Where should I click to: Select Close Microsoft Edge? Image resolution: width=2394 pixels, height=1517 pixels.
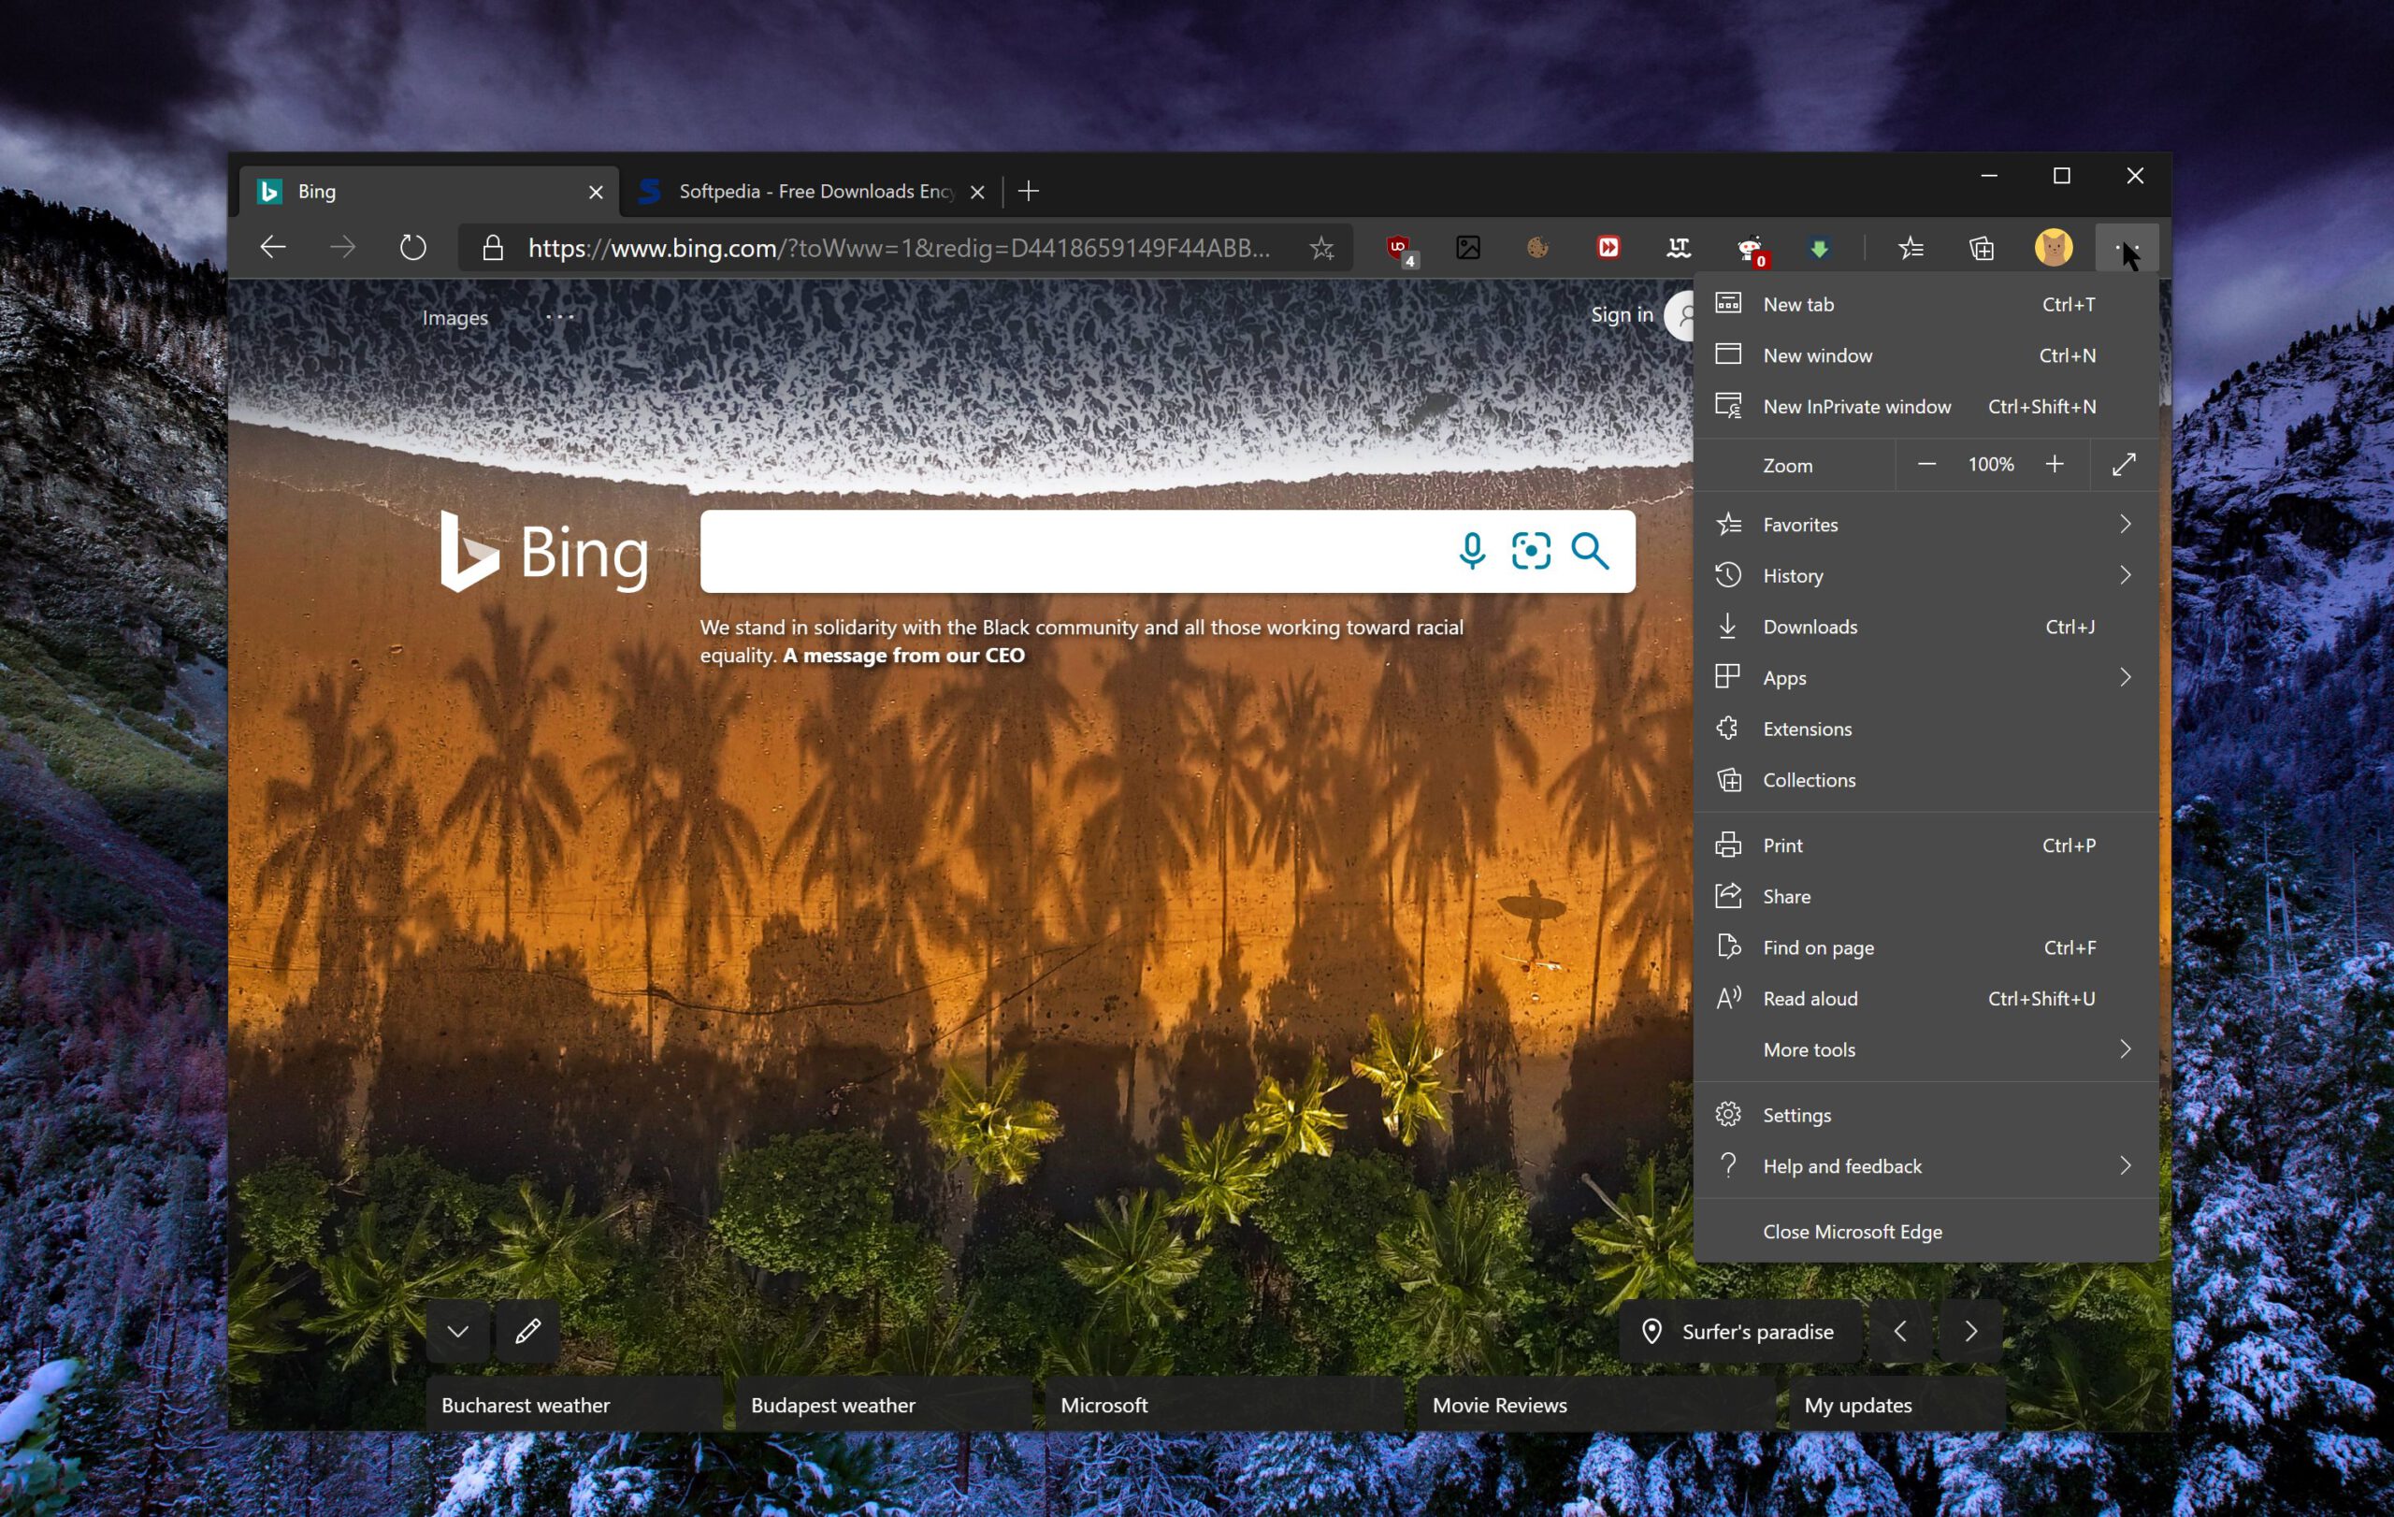tap(1925, 1232)
